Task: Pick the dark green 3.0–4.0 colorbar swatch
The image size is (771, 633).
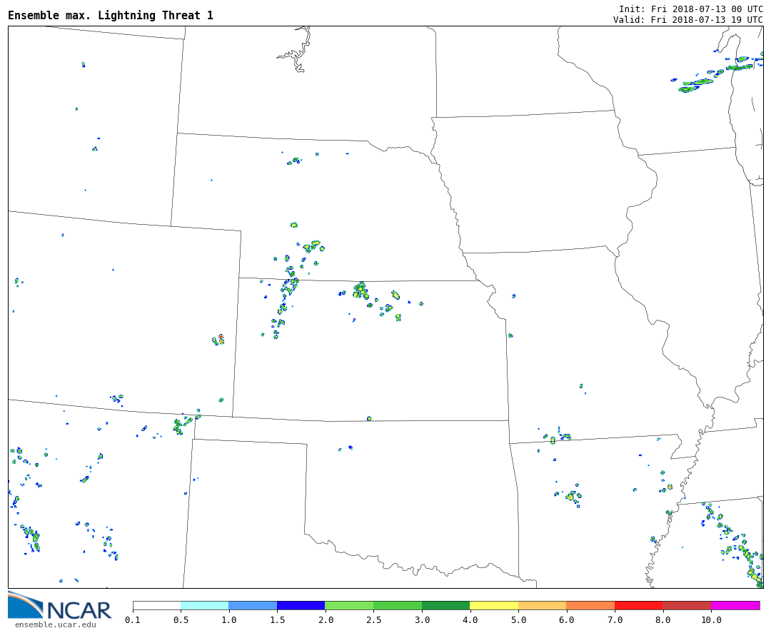Action: click(x=445, y=605)
